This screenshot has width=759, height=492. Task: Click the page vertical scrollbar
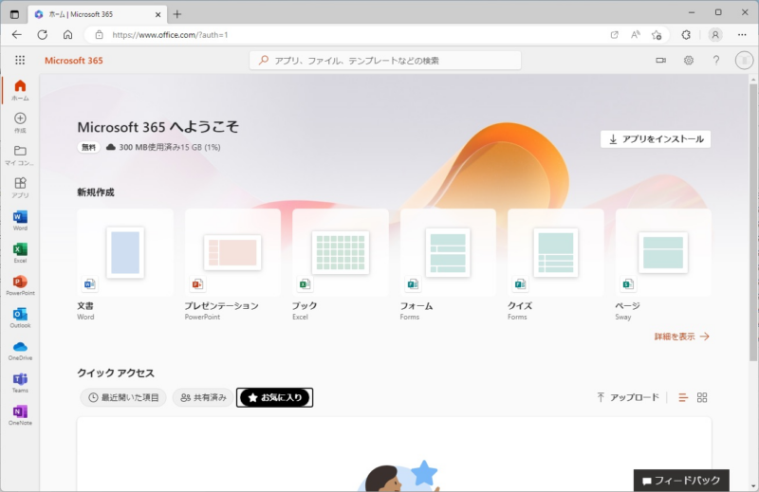752,223
